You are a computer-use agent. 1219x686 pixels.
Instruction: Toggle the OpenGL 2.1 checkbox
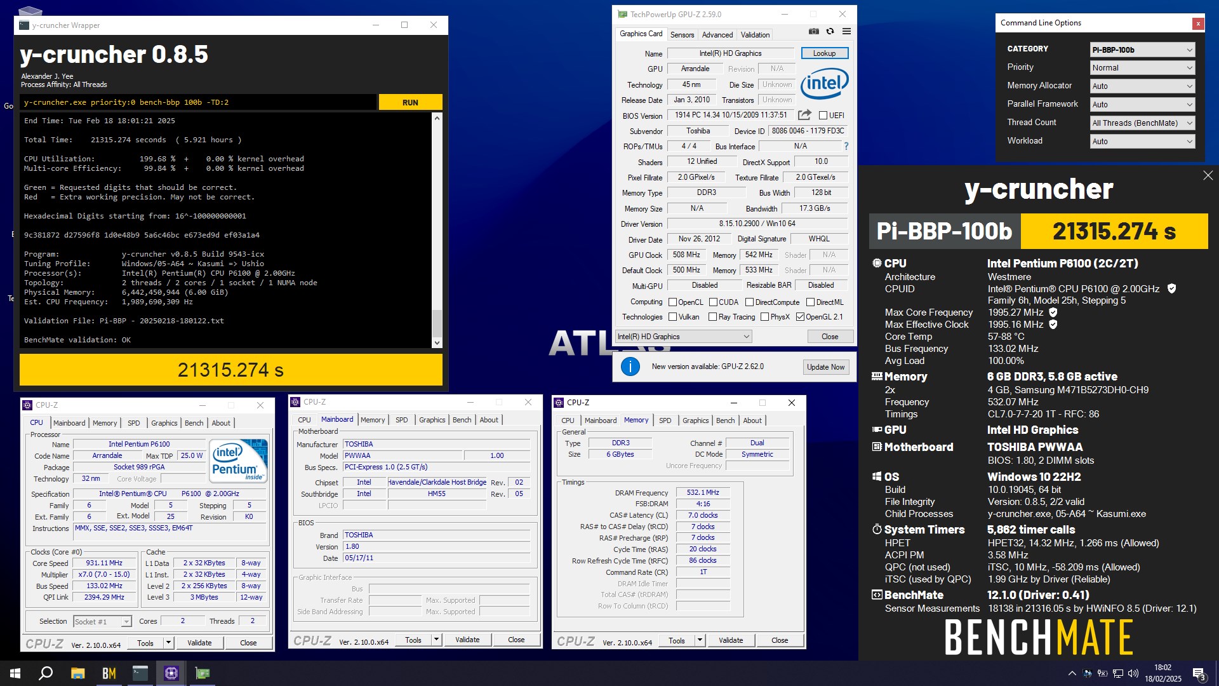click(x=800, y=317)
